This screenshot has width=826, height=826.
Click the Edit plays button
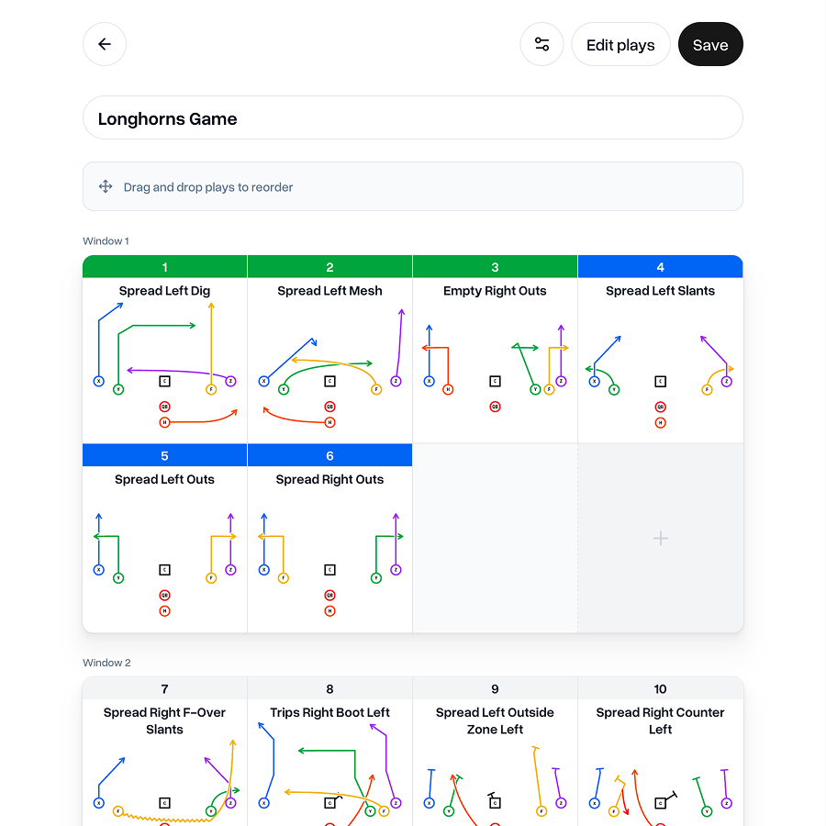(x=620, y=44)
